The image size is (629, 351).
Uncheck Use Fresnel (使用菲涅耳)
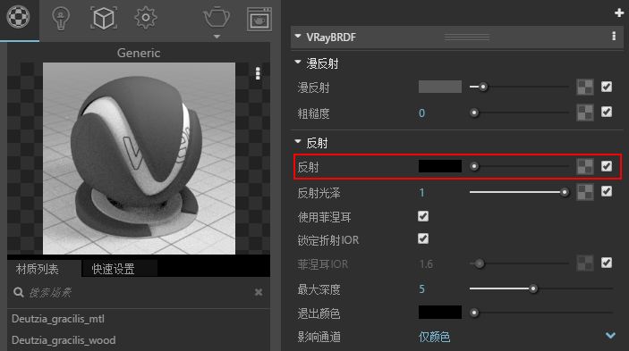click(423, 216)
